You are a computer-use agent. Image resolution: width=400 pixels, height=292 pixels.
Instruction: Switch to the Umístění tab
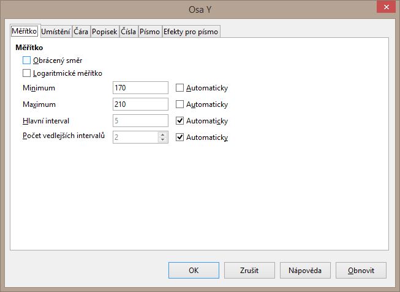(56, 31)
